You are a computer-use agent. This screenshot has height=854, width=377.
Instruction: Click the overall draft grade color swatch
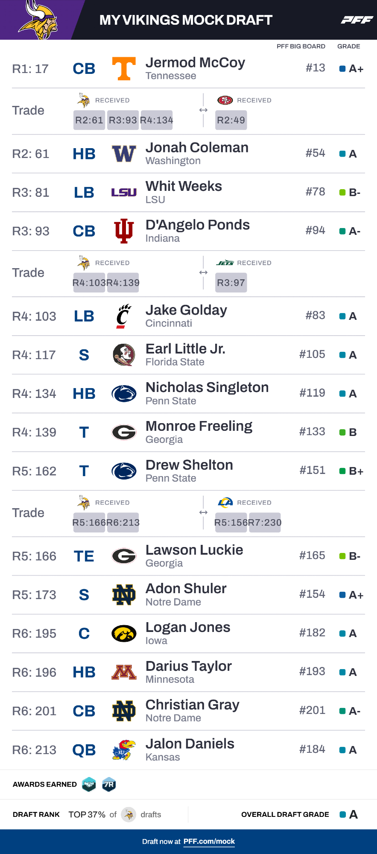[x=342, y=814]
